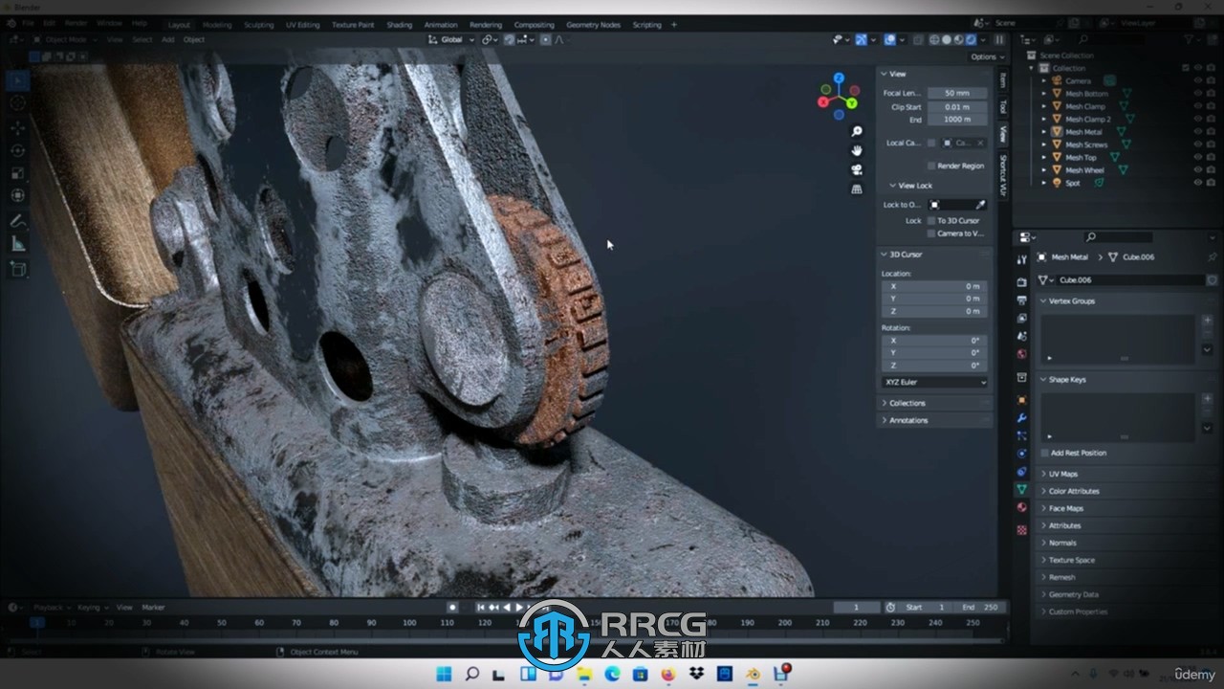The height and width of the screenshot is (689, 1224).
Task: Toggle camera view icon in viewport
Action: pyautogui.click(x=857, y=169)
